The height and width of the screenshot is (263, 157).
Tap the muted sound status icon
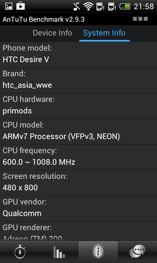point(77,6)
